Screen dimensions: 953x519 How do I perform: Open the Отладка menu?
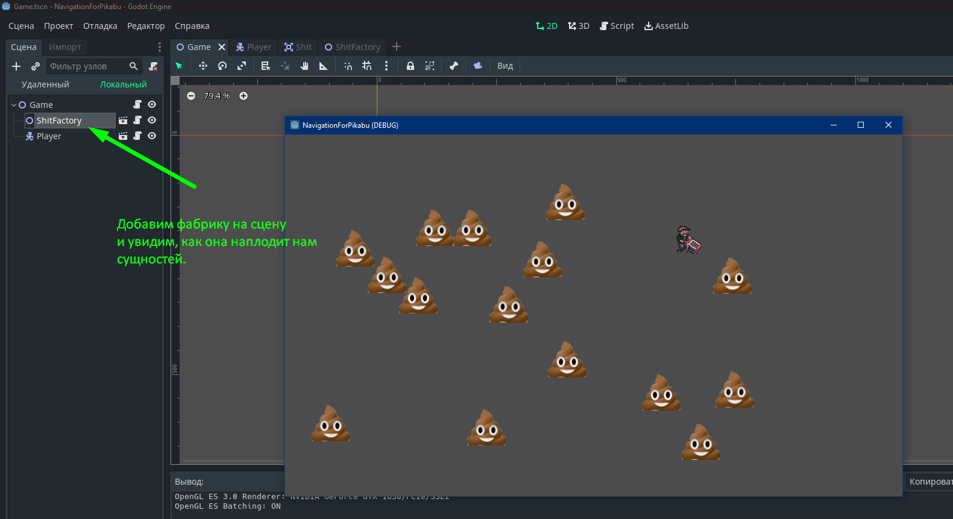click(100, 26)
